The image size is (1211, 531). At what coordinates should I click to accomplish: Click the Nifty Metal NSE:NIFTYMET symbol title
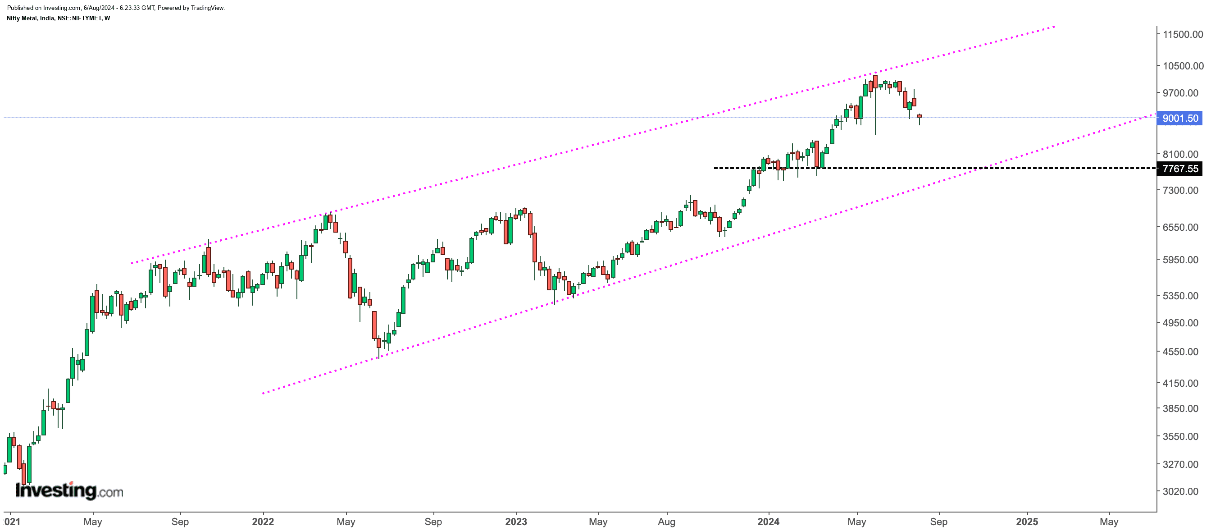58,18
